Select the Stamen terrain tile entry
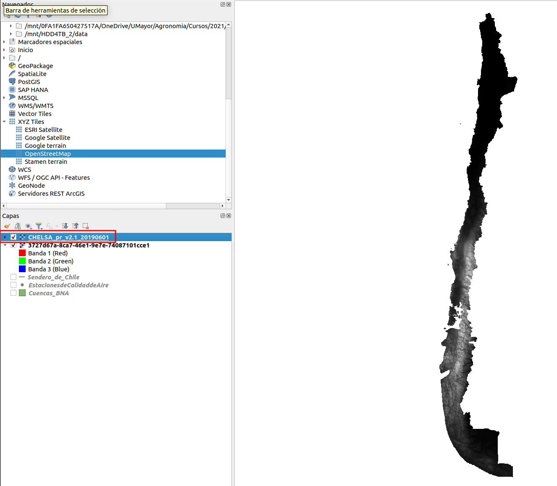This screenshot has height=486, width=557. click(46, 162)
